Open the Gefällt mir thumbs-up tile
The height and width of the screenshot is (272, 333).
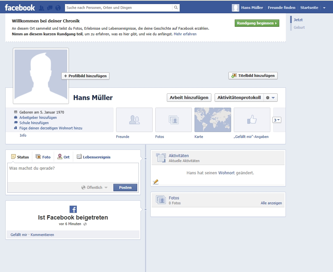(x=252, y=120)
